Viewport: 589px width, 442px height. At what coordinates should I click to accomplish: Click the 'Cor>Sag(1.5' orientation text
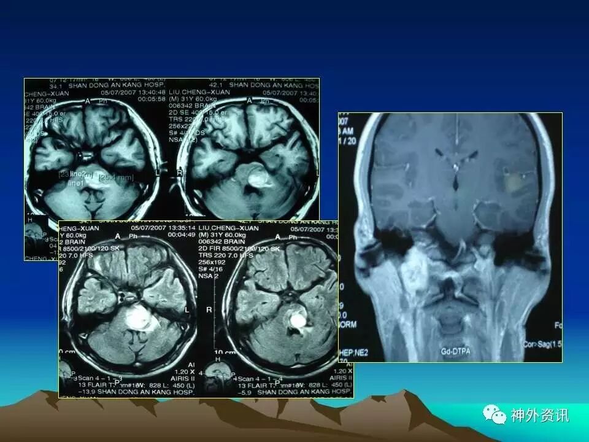pos(542,344)
